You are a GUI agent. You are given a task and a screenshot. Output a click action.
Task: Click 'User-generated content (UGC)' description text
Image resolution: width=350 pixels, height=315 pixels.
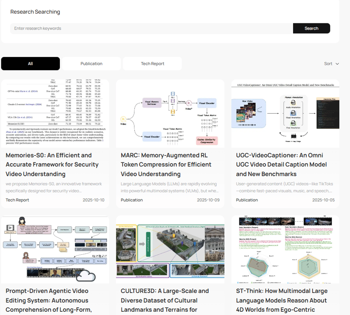click(x=284, y=187)
